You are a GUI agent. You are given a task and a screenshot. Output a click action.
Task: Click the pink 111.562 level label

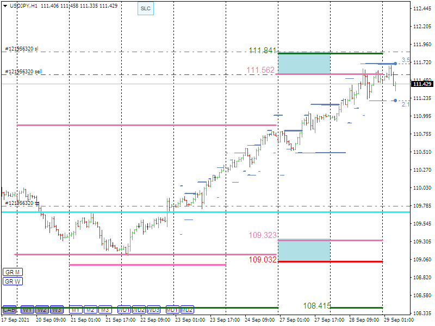[260, 70]
